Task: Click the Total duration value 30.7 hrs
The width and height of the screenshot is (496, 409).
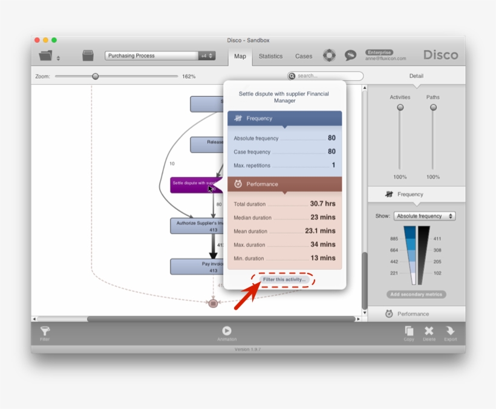Action: point(322,204)
